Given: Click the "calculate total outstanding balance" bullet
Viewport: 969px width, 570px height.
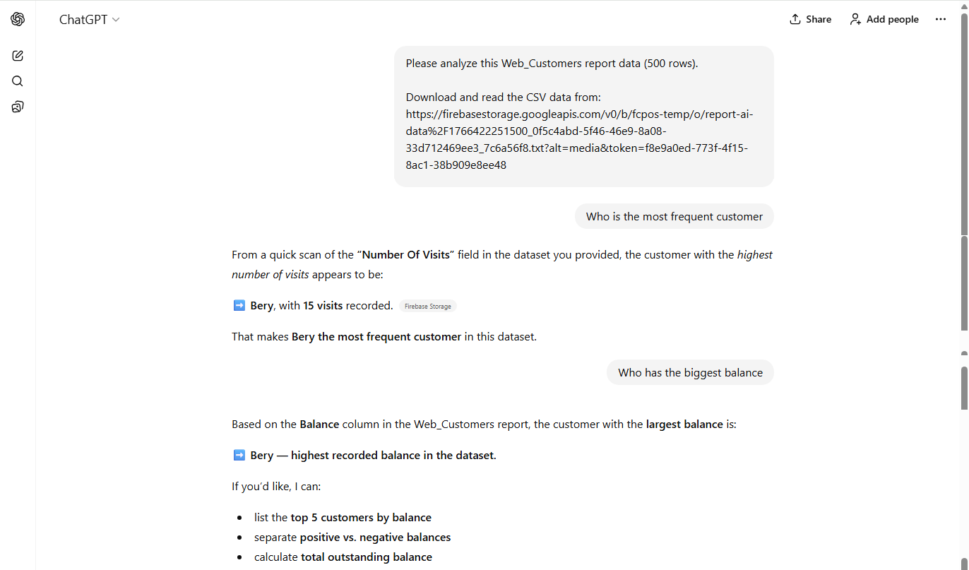Looking at the screenshot, I should (x=366, y=557).
